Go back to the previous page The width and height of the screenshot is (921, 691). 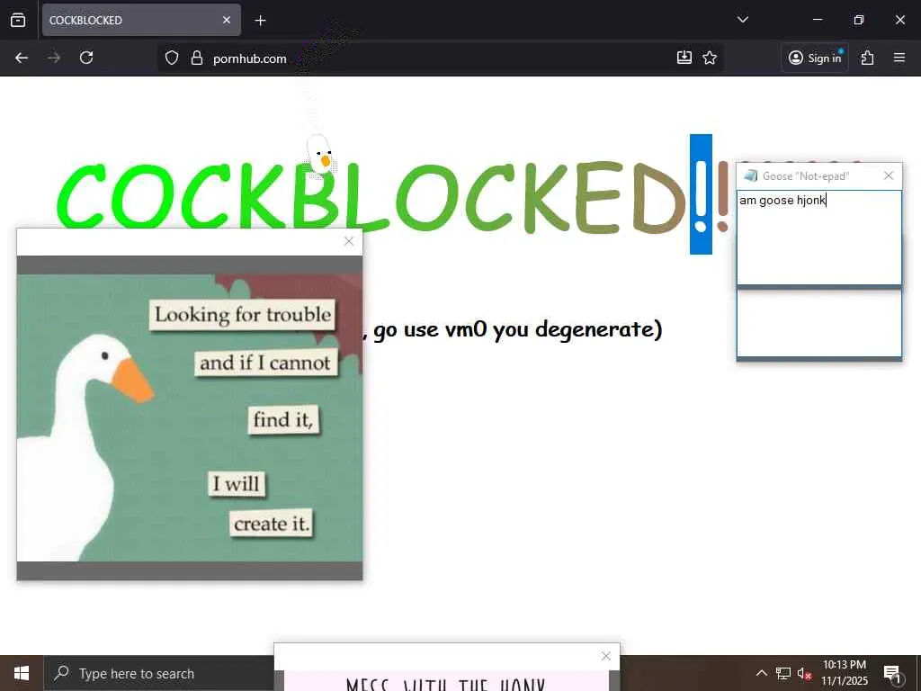tap(22, 58)
